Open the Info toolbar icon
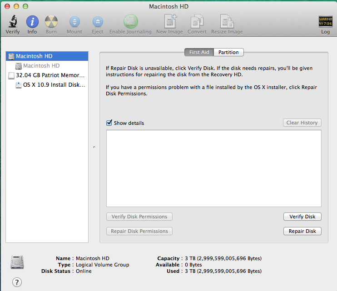The width and height of the screenshot is (337, 291). pos(32,22)
